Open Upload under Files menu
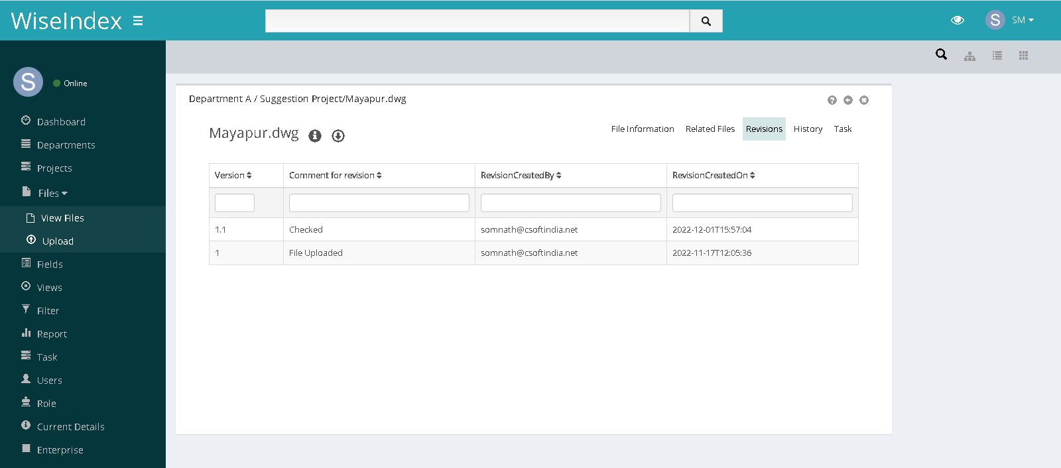Viewport: 1061px width, 468px height. click(58, 241)
